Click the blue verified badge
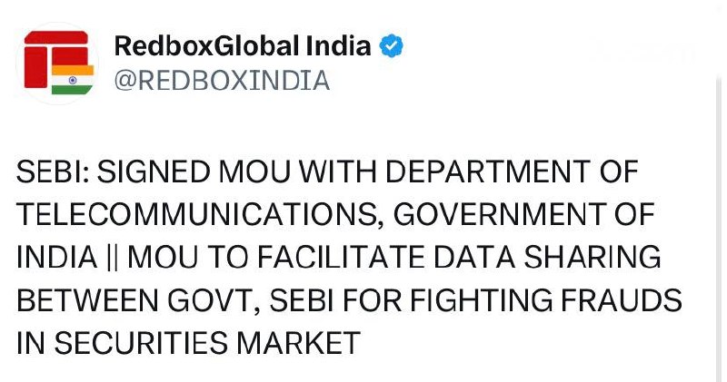The height and width of the screenshot is (382, 727). [x=391, y=47]
